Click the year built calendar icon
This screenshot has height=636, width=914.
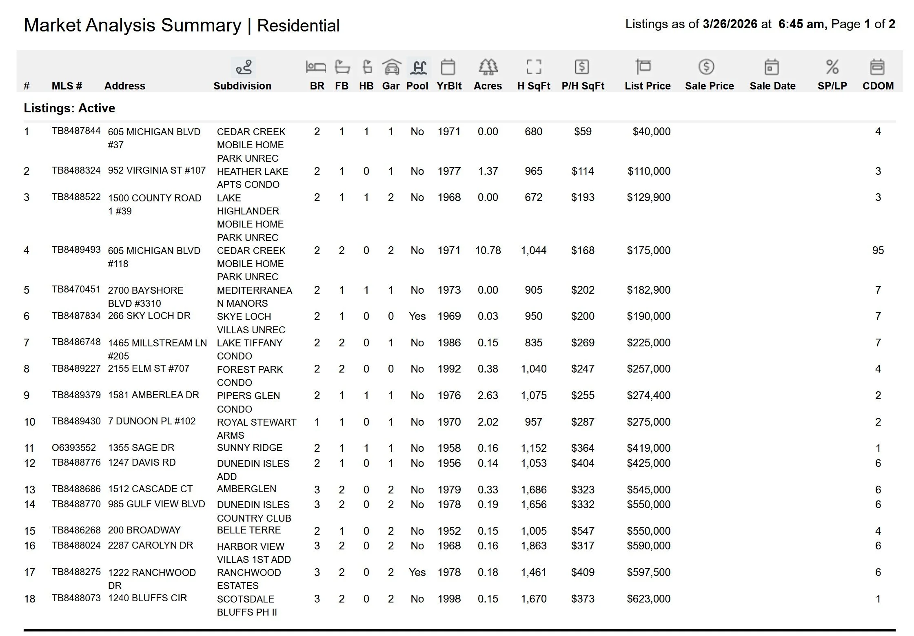coord(448,67)
